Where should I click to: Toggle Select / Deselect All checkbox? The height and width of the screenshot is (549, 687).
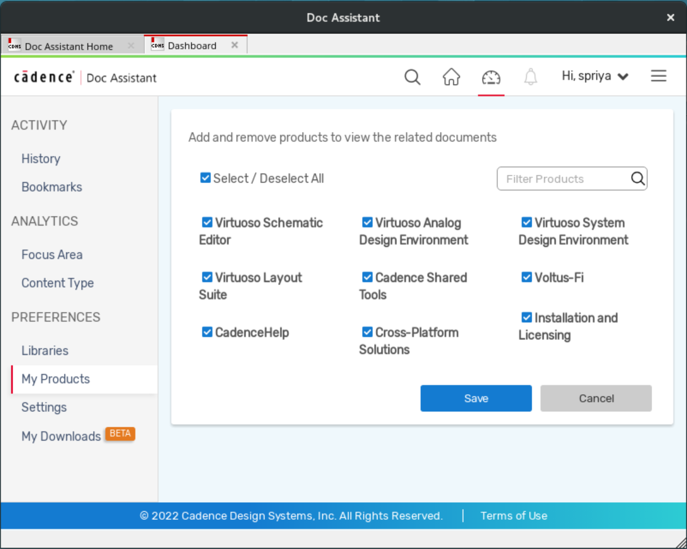(206, 178)
